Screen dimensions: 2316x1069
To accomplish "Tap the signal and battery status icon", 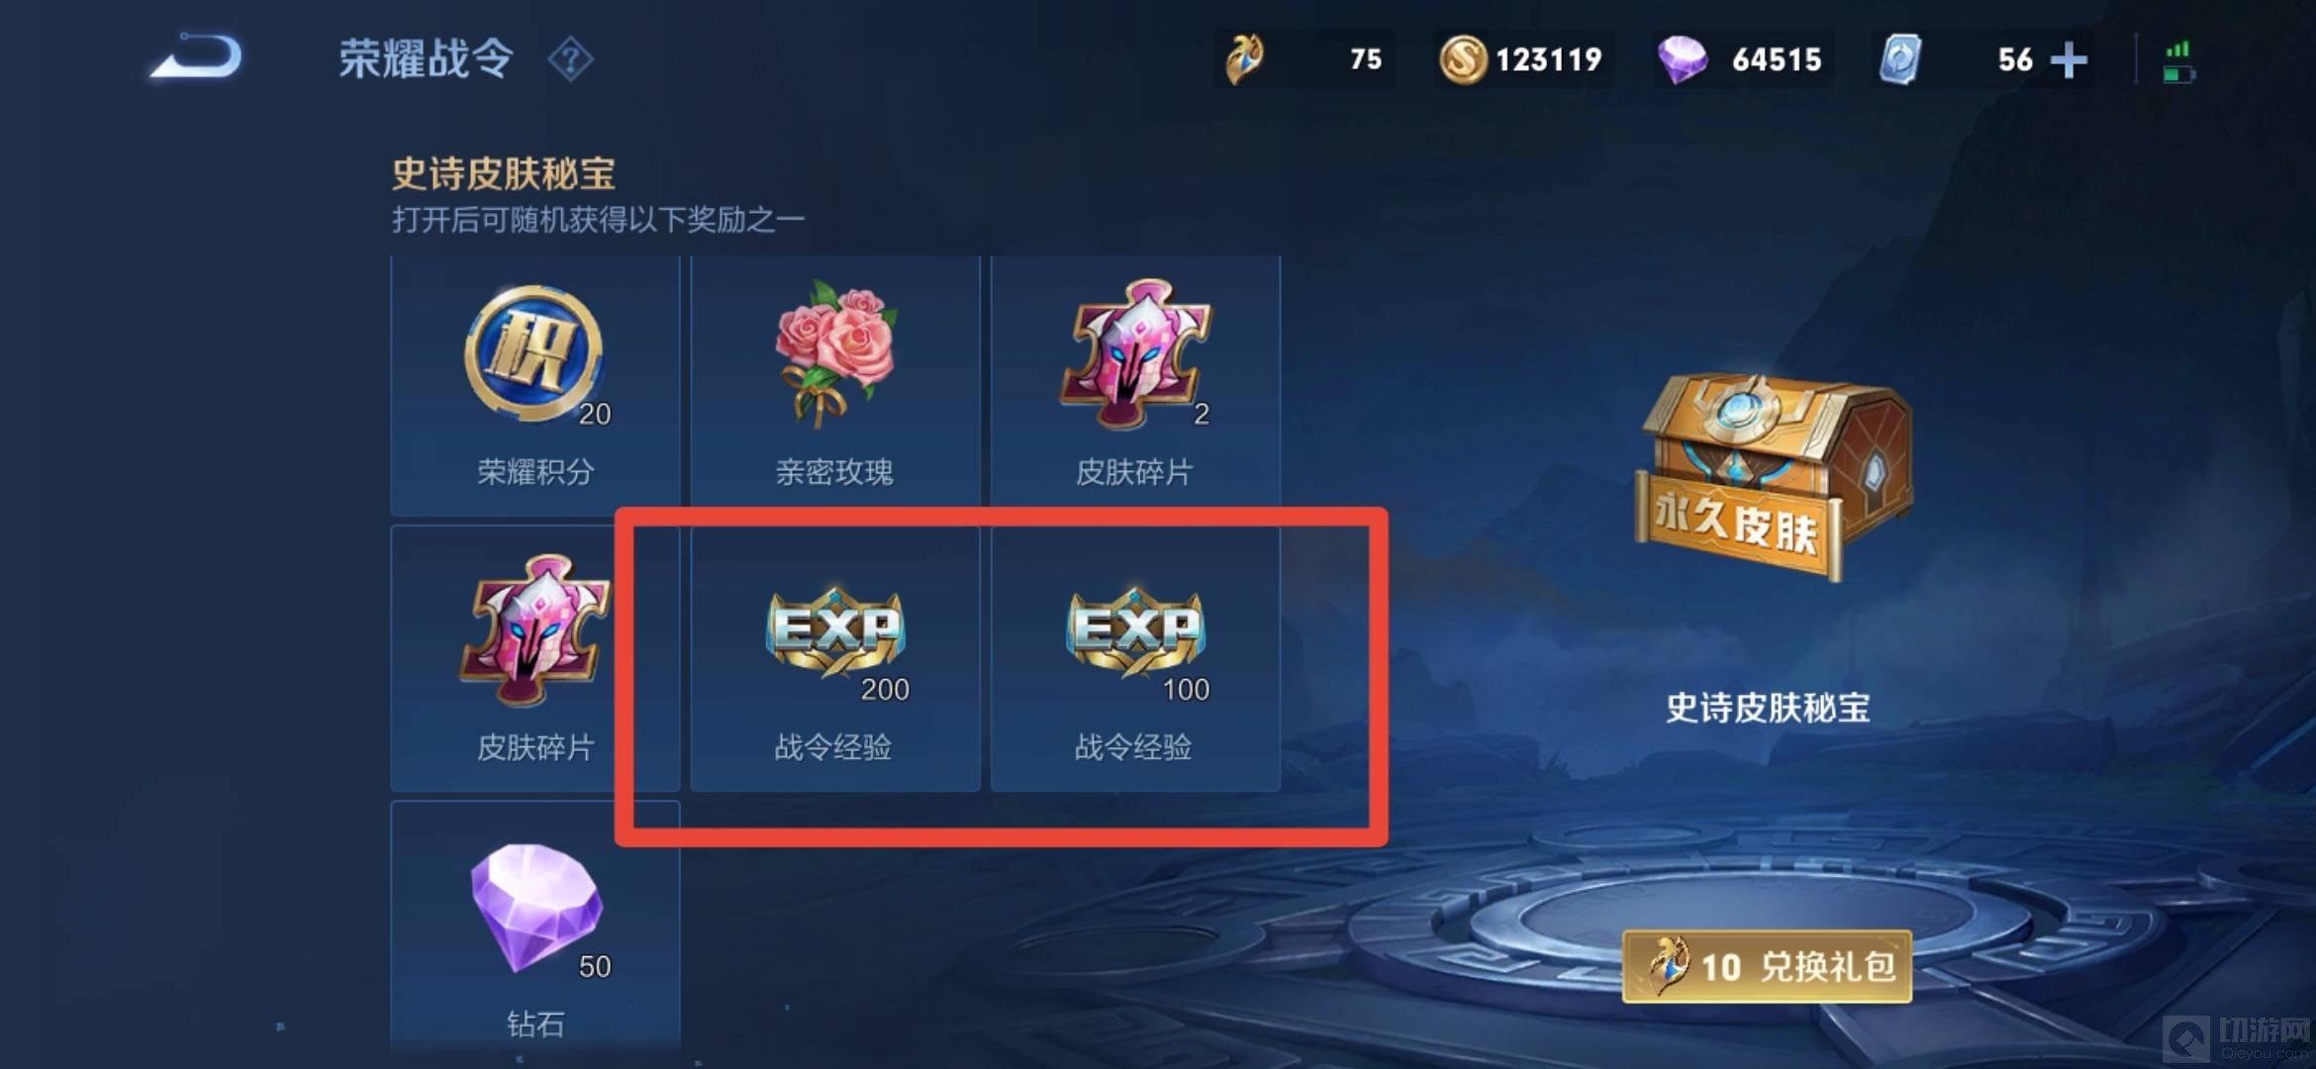I will pos(2177,61).
